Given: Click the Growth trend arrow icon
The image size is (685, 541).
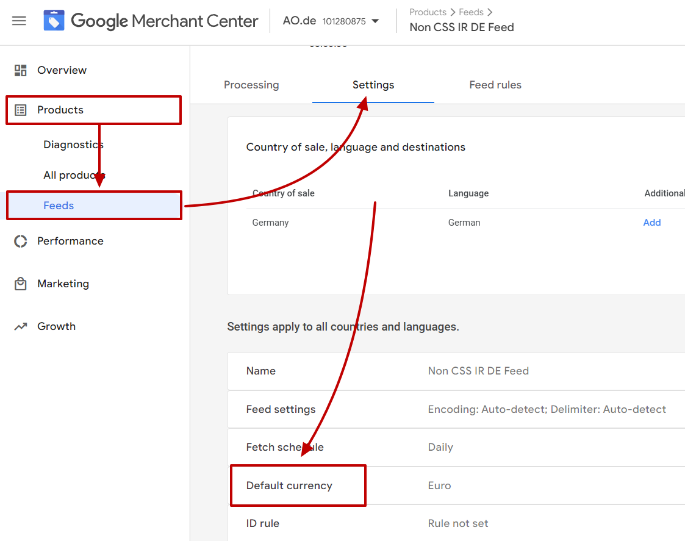Looking at the screenshot, I should [21, 326].
